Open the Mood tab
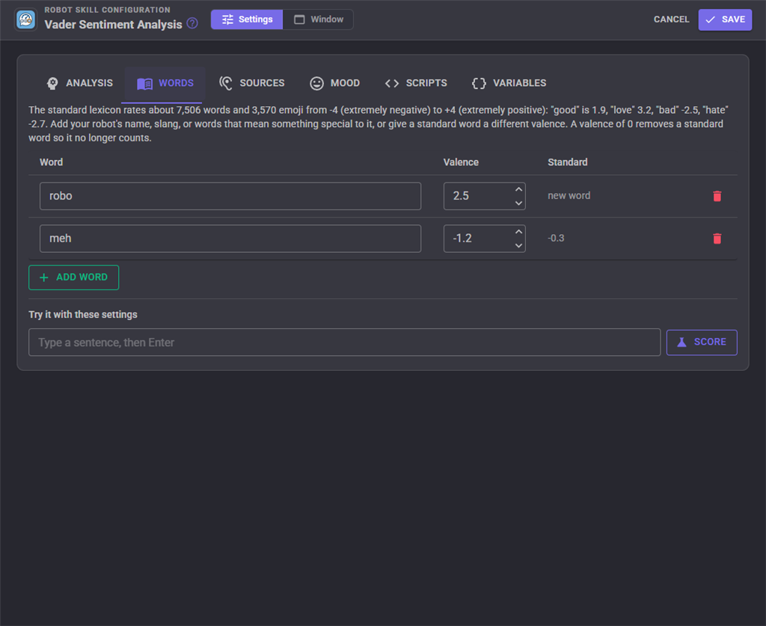Image resolution: width=766 pixels, height=626 pixels. click(x=335, y=83)
